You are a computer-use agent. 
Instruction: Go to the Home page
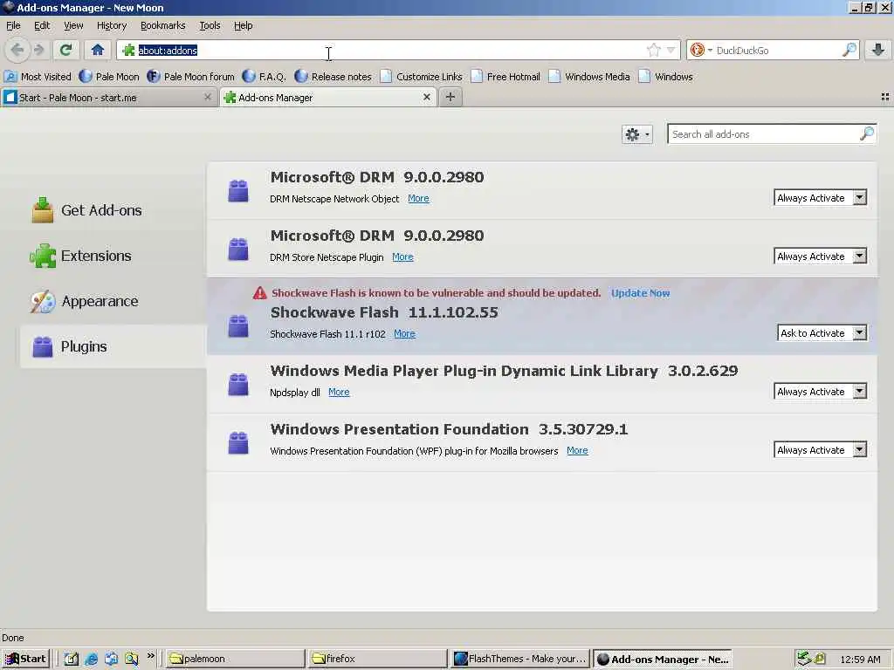pos(98,50)
